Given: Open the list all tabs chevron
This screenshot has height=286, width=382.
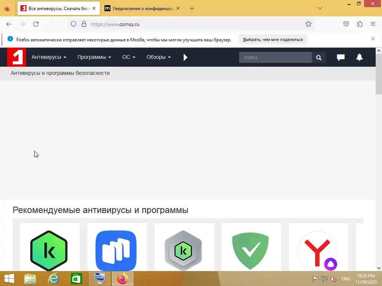Looking at the screenshot, I should (320, 8).
